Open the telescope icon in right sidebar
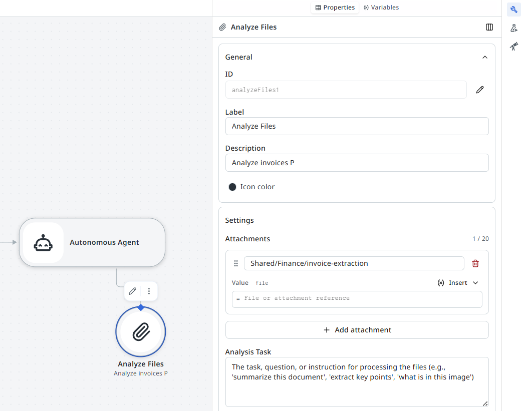The height and width of the screenshot is (411, 525). (513, 47)
